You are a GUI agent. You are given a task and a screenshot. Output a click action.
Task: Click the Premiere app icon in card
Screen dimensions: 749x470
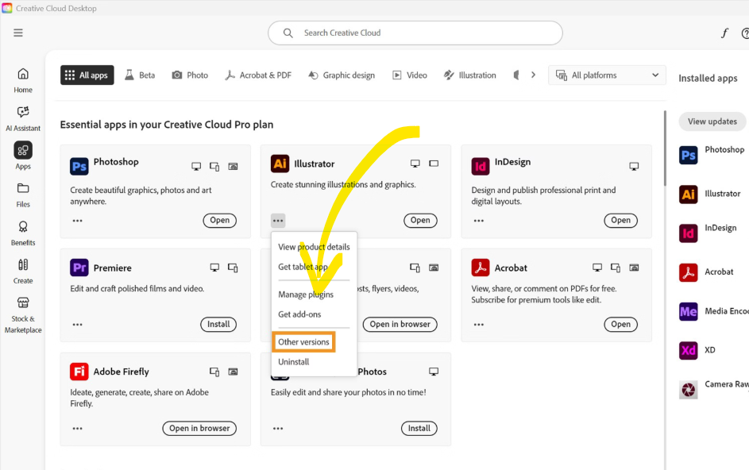pos(79,268)
